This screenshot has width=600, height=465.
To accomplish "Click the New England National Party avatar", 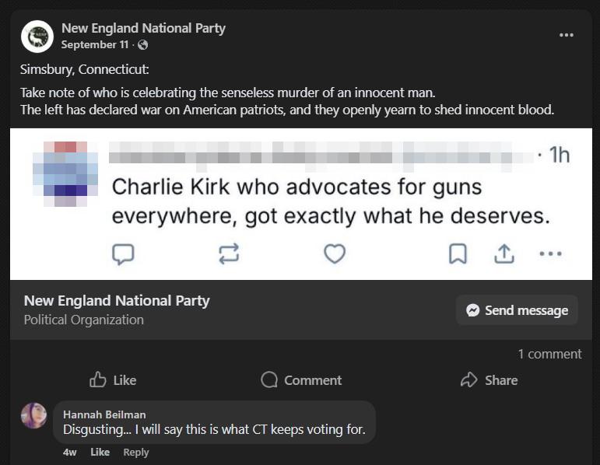I will (x=37, y=36).
